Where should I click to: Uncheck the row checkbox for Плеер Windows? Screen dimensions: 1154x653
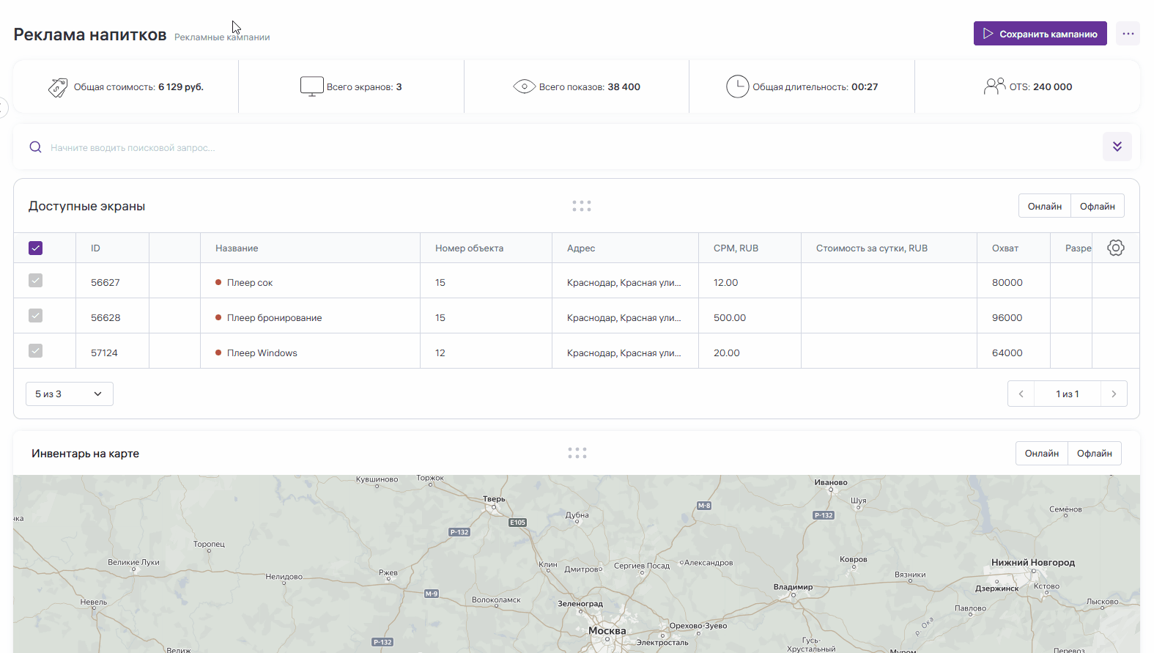pos(35,351)
